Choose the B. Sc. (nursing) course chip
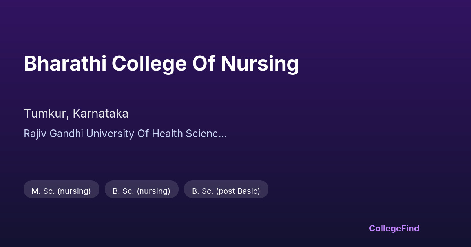Screen dimensions: 471x247 tap(141, 191)
